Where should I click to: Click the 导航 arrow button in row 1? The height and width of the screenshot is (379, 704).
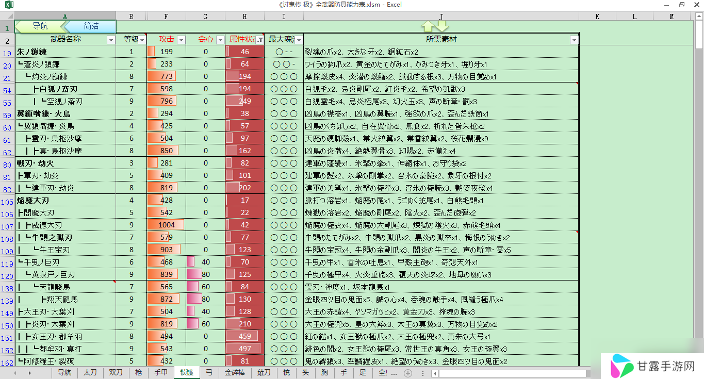(40, 26)
